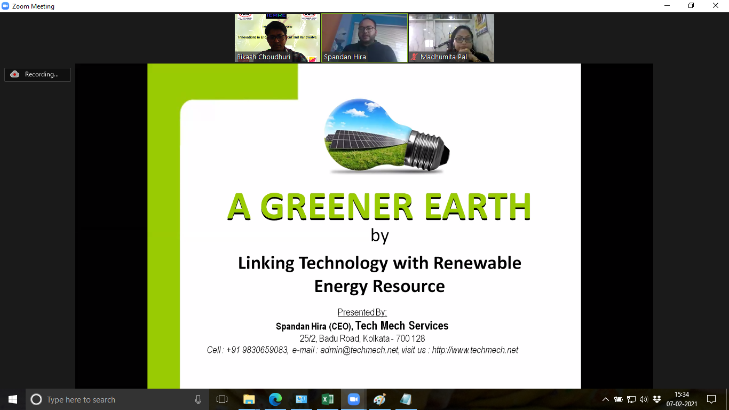Click the microphone icon in the search box

pos(199,399)
